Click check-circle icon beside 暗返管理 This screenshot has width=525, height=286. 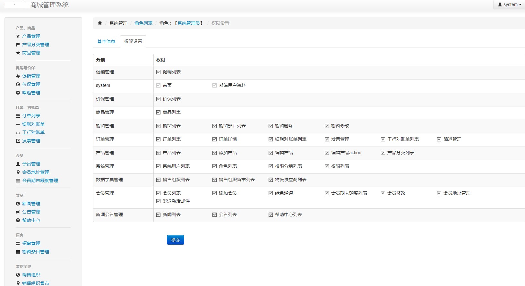point(18,93)
